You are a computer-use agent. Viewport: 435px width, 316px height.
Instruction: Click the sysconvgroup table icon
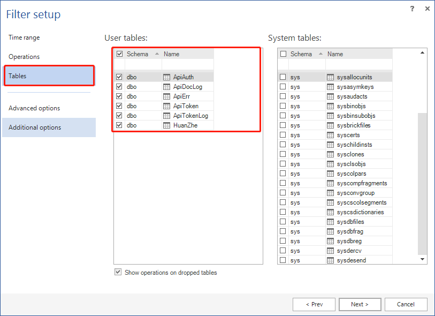click(330, 193)
